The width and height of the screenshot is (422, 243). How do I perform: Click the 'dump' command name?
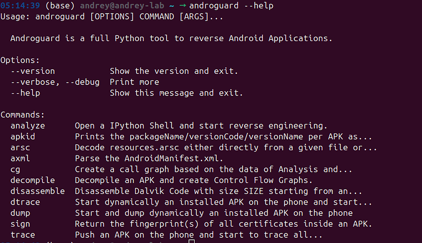pyautogui.click(x=20, y=213)
